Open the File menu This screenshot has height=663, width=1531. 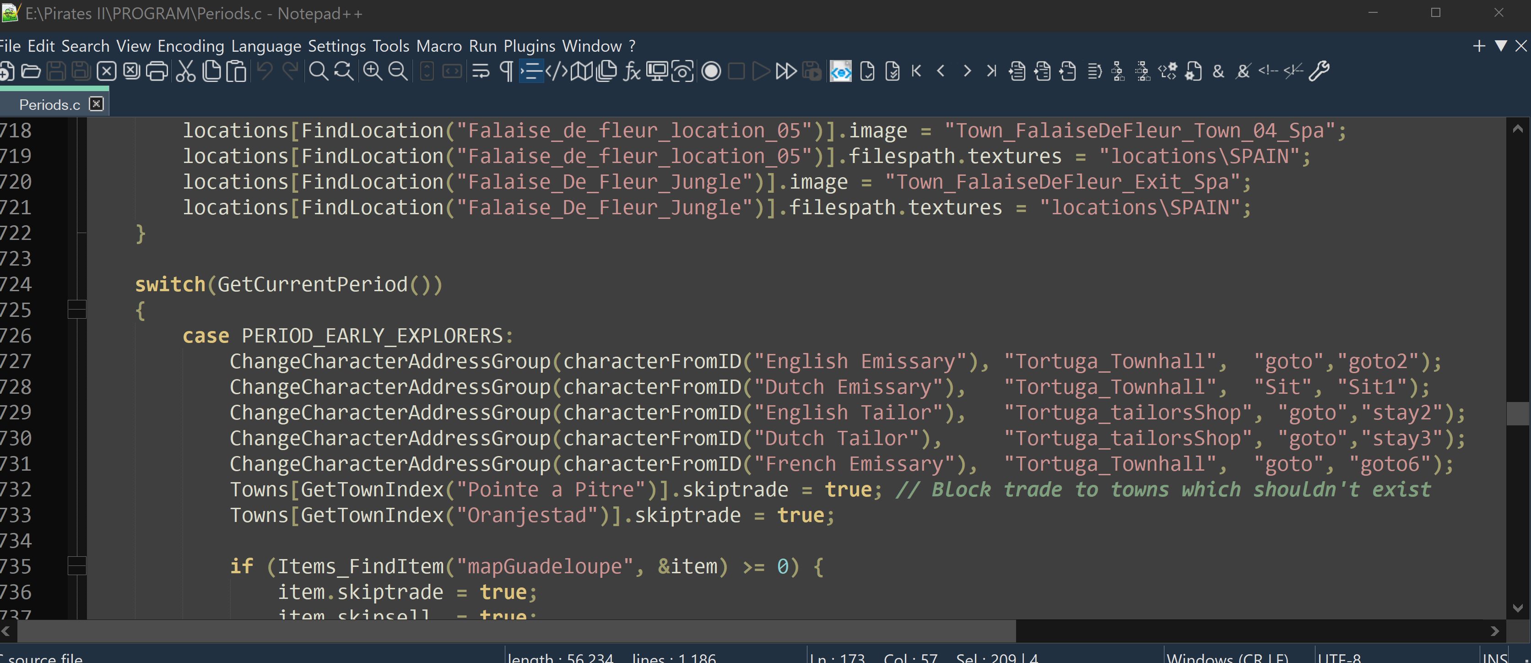[10, 46]
